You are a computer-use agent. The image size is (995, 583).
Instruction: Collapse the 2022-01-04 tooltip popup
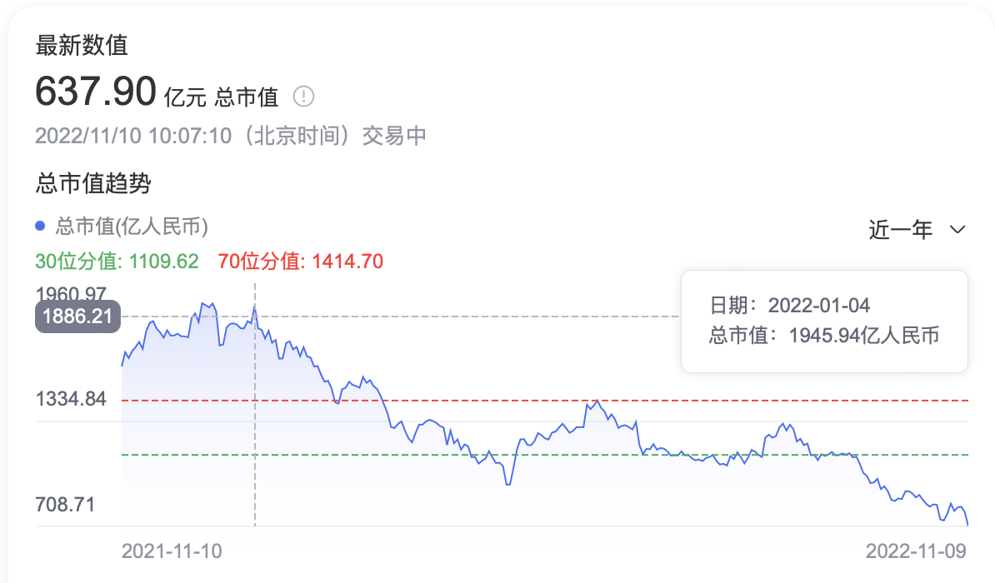[x=823, y=321]
